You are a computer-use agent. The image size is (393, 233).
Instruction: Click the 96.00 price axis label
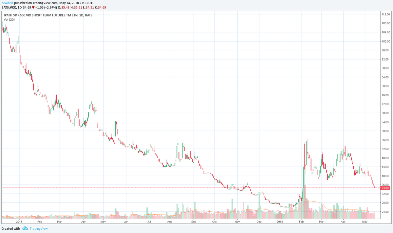pyautogui.click(x=385, y=50)
